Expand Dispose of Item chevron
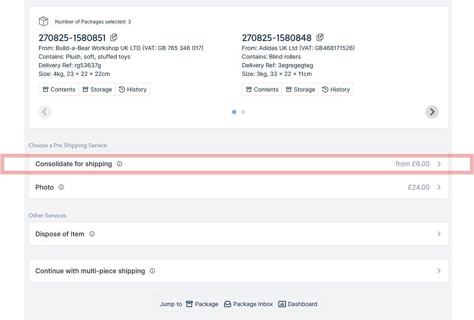This screenshot has width=474, height=320. pyautogui.click(x=439, y=234)
